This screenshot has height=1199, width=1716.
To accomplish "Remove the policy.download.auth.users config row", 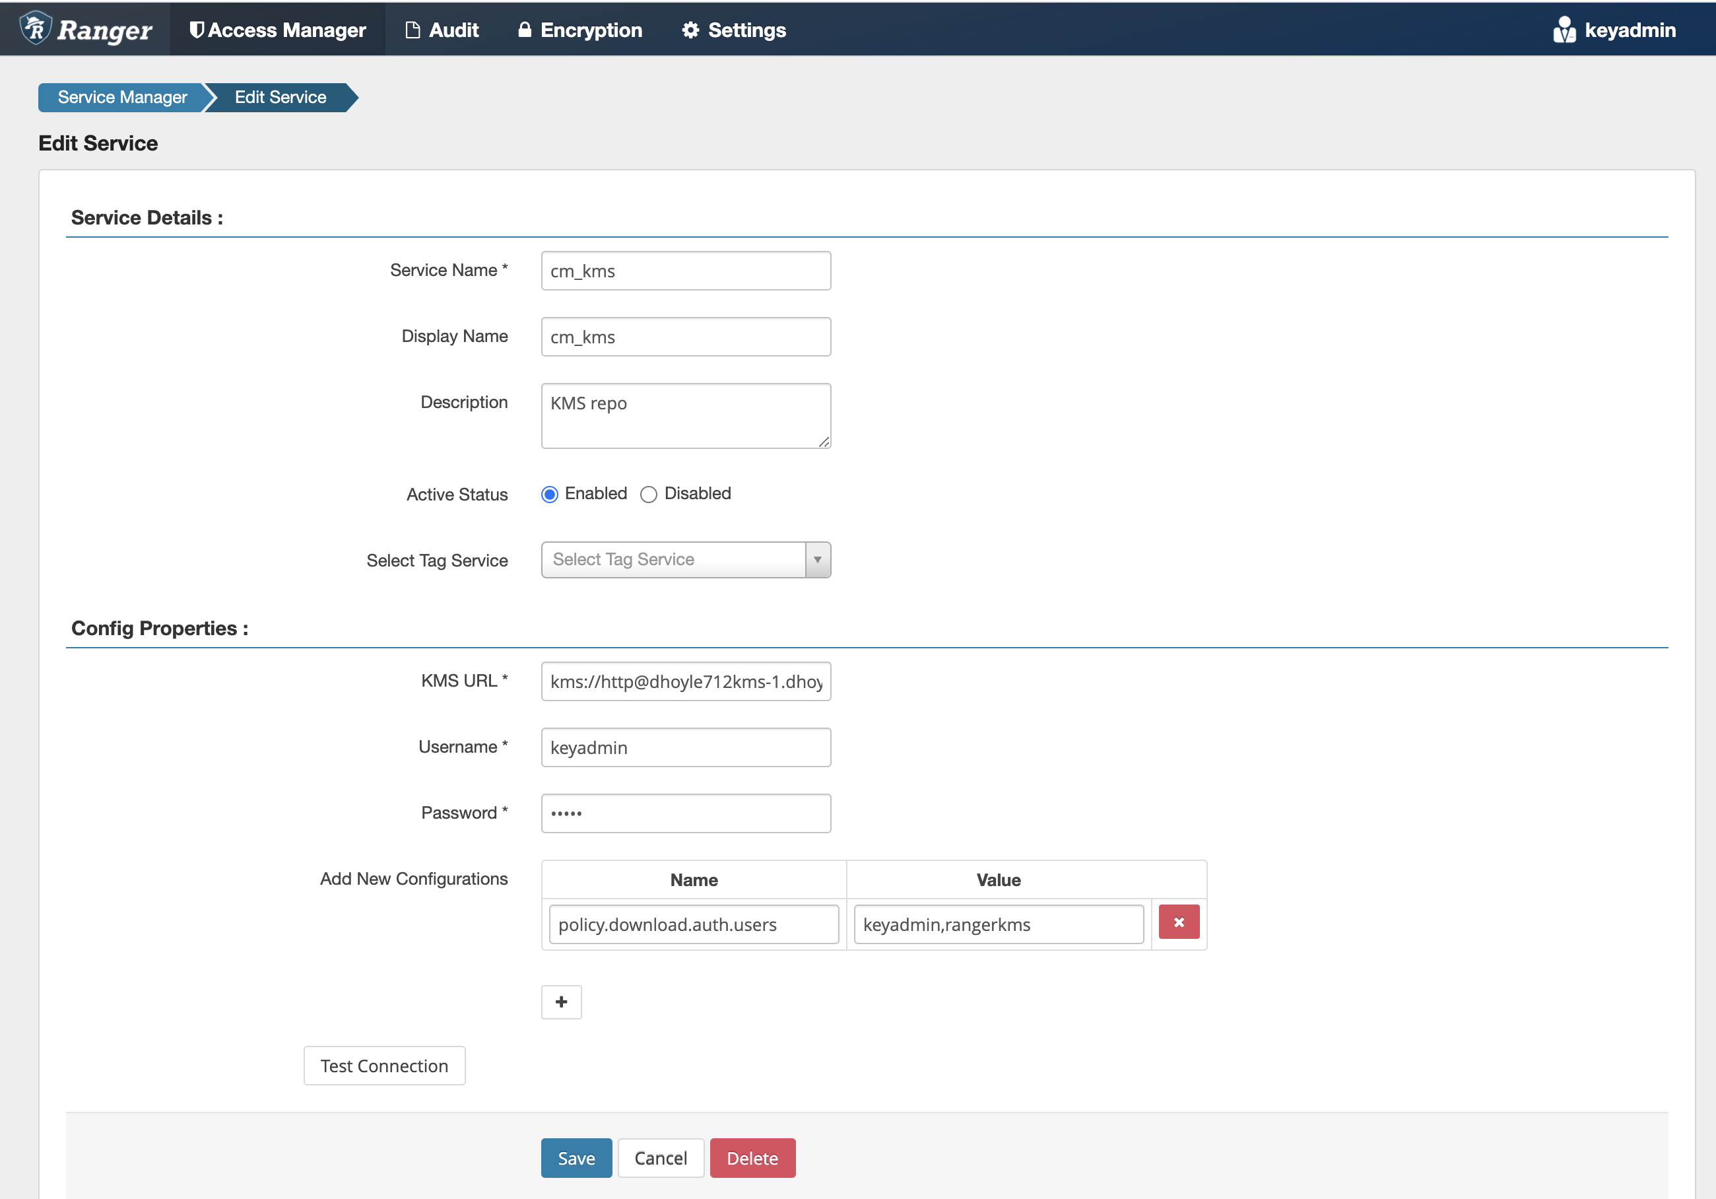I will point(1179,922).
